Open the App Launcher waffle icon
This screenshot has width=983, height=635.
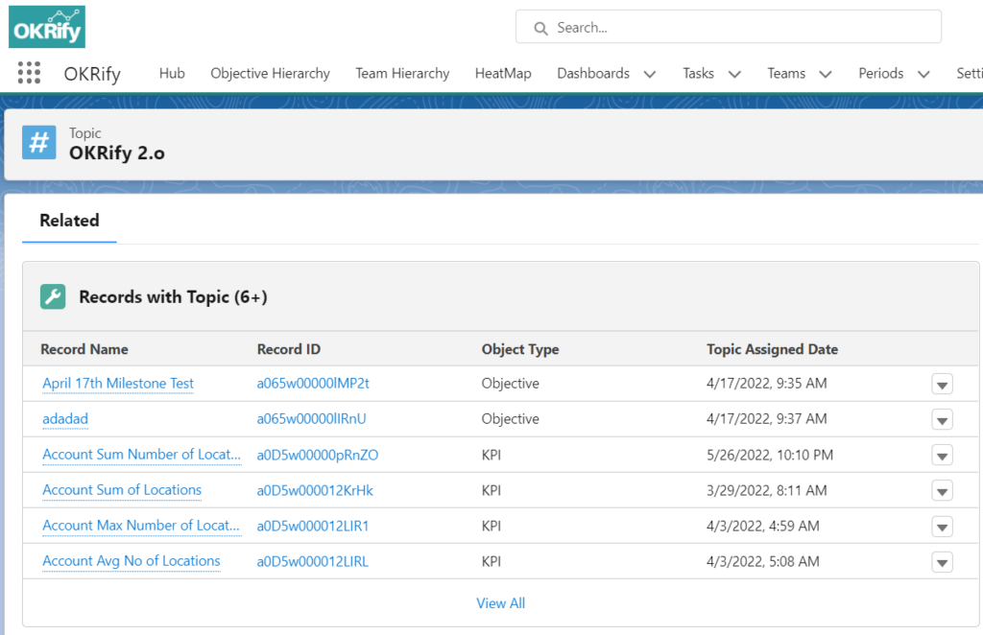(x=29, y=73)
